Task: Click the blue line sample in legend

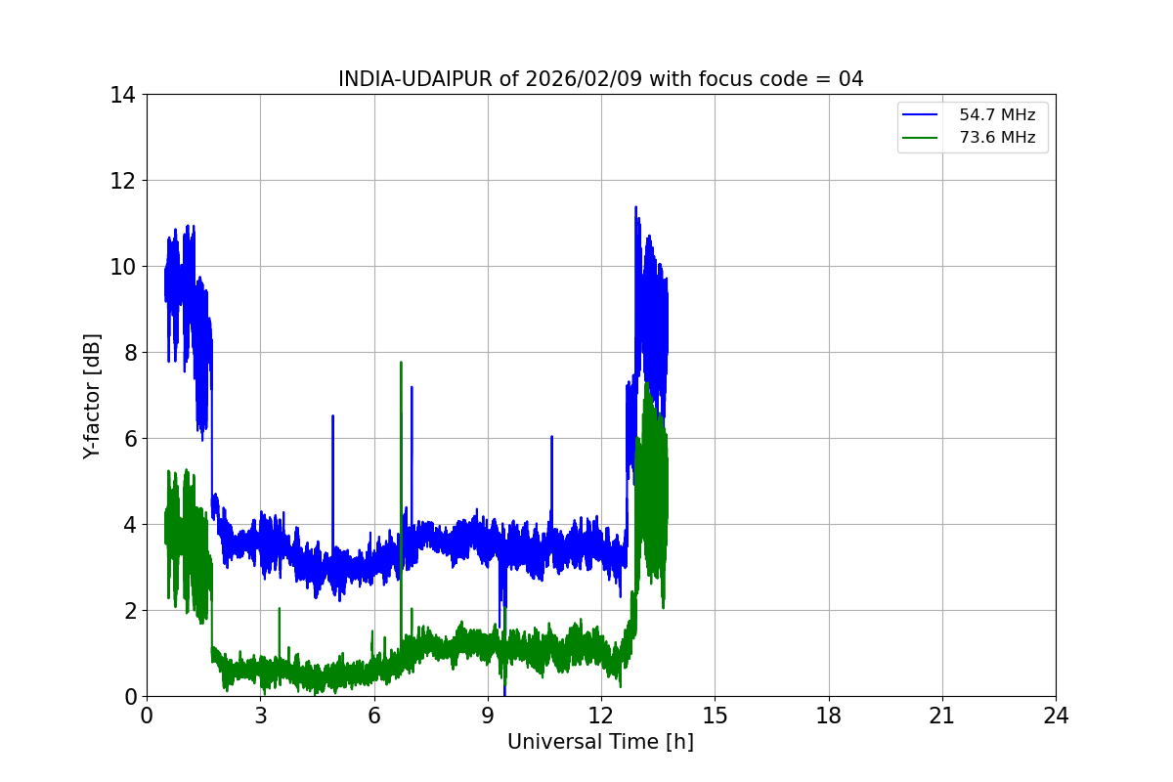Action: 920,115
